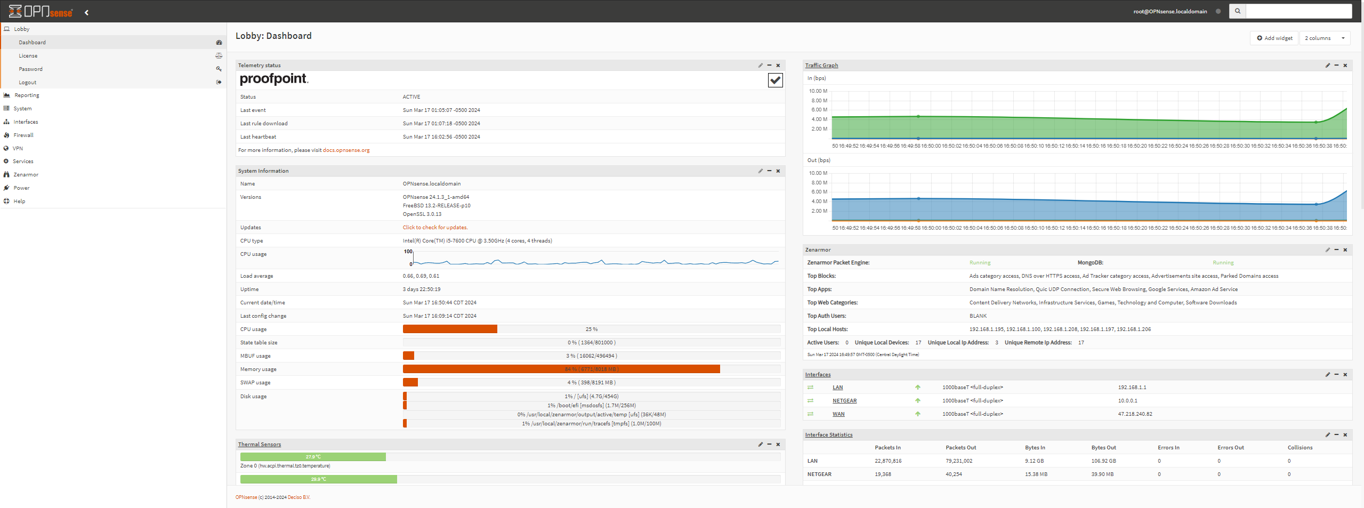The width and height of the screenshot is (1364, 508).
Task: Edit the Telemetry status widget with the pencil icon
Action: tap(761, 66)
